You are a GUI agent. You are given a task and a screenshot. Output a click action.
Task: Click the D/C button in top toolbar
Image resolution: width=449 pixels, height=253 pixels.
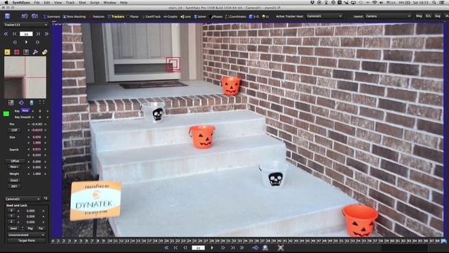pyautogui.click(x=428, y=16)
